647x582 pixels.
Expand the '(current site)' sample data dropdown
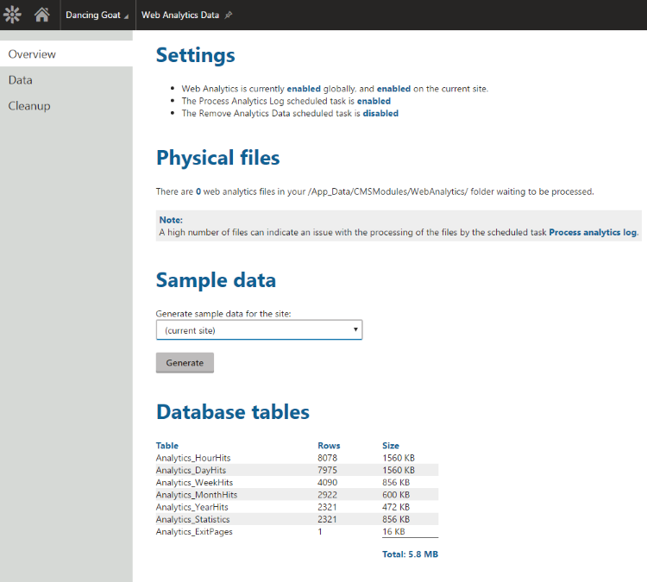[x=259, y=330]
